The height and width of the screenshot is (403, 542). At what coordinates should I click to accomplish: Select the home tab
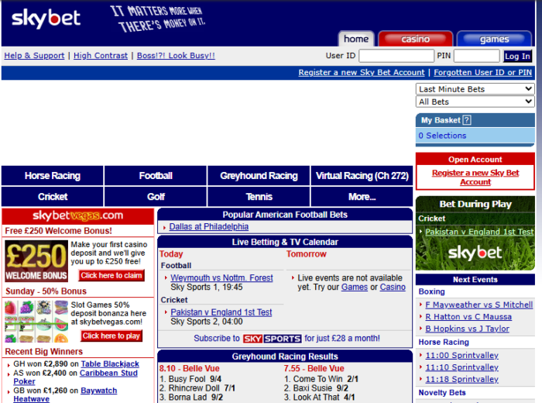[356, 40]
